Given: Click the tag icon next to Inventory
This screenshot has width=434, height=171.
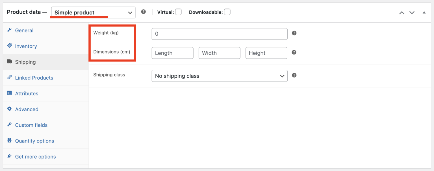Looking at the screenshot, I should (x=9, y=46).
